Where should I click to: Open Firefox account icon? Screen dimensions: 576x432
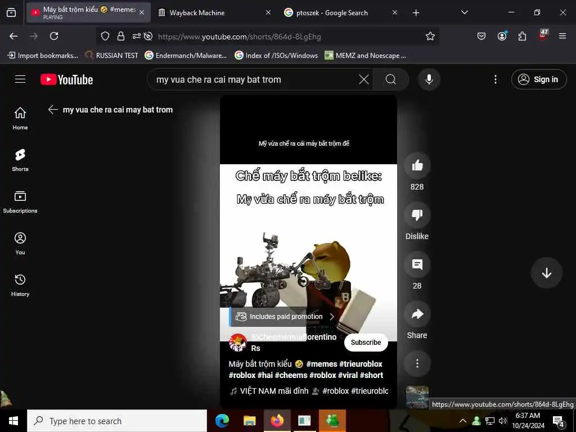pos(502,36)
